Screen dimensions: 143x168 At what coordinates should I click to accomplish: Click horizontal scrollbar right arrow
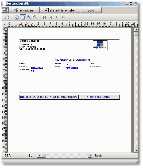pos(90,155)
